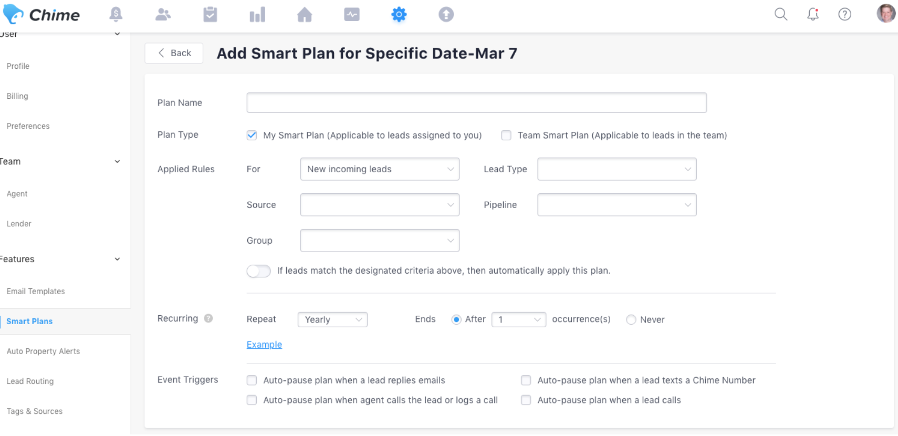Open the notifications bell icon
898x436 pixels.
click(813, 14)
